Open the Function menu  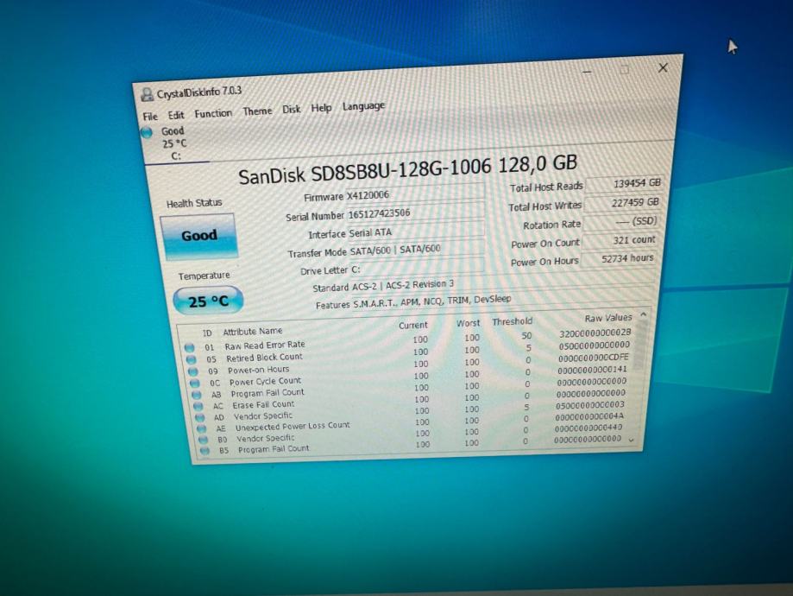(x=213, y=113)
